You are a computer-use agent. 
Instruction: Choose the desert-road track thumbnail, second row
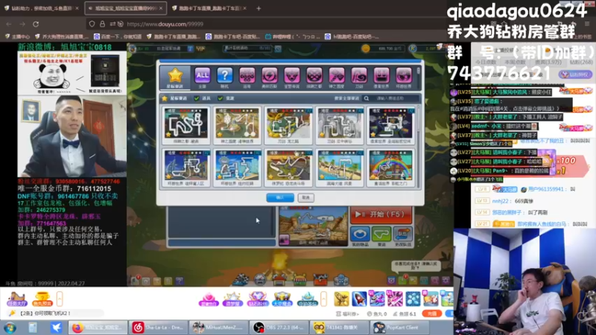(x=288, y=167)
